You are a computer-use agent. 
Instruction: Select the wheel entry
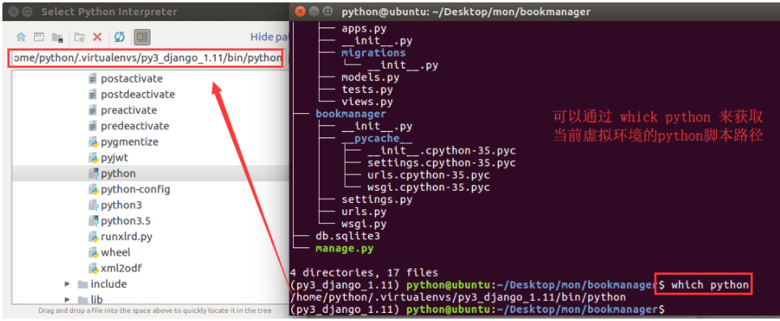point(116,252)
